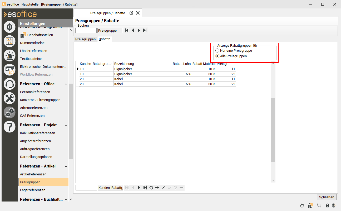Collapse the 'Referenzen - Projekt' section
The width and height of the screenshot is (341, 211).
pyautogui.click(x=66, y=125)
